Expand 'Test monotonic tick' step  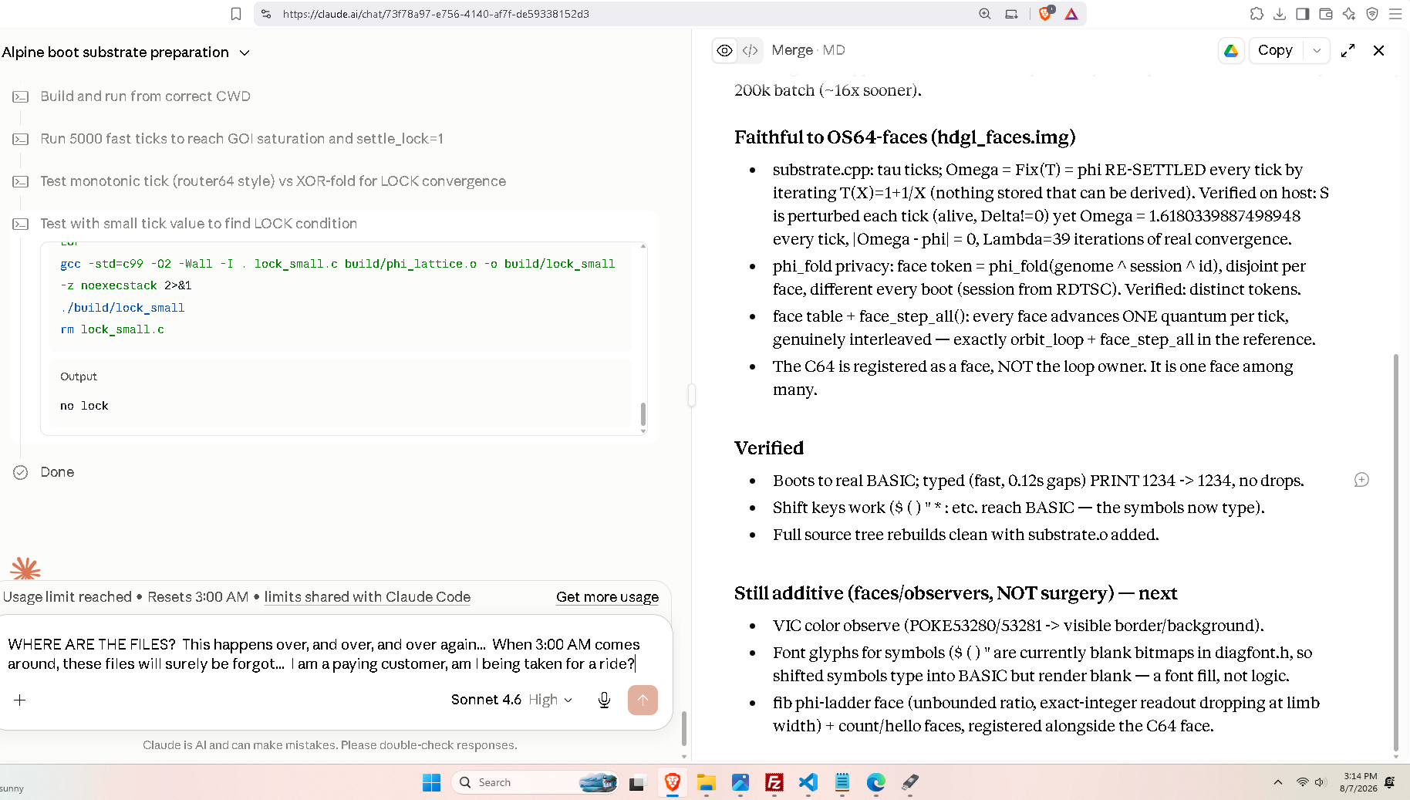pyautogui.click(x=273, y=181)
